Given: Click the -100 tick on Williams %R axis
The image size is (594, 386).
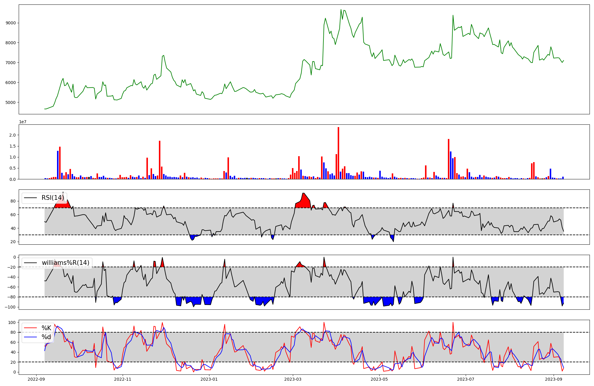Looking at the screenshot, I should click(x=10, y=307).
